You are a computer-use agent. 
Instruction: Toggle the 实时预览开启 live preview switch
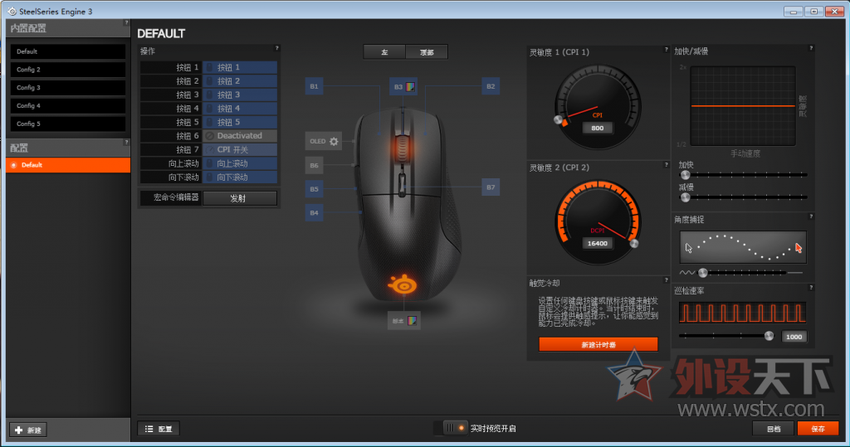coord(454,428)
